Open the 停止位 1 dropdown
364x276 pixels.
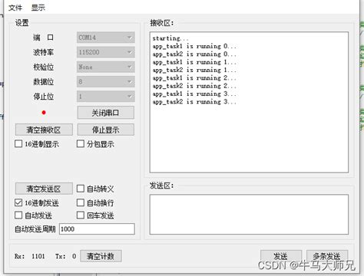[x=106, y=97]
